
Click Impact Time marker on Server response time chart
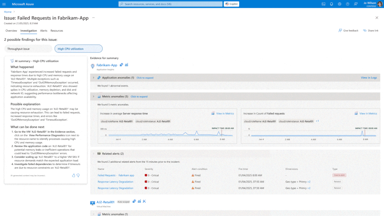click(222, 133)
